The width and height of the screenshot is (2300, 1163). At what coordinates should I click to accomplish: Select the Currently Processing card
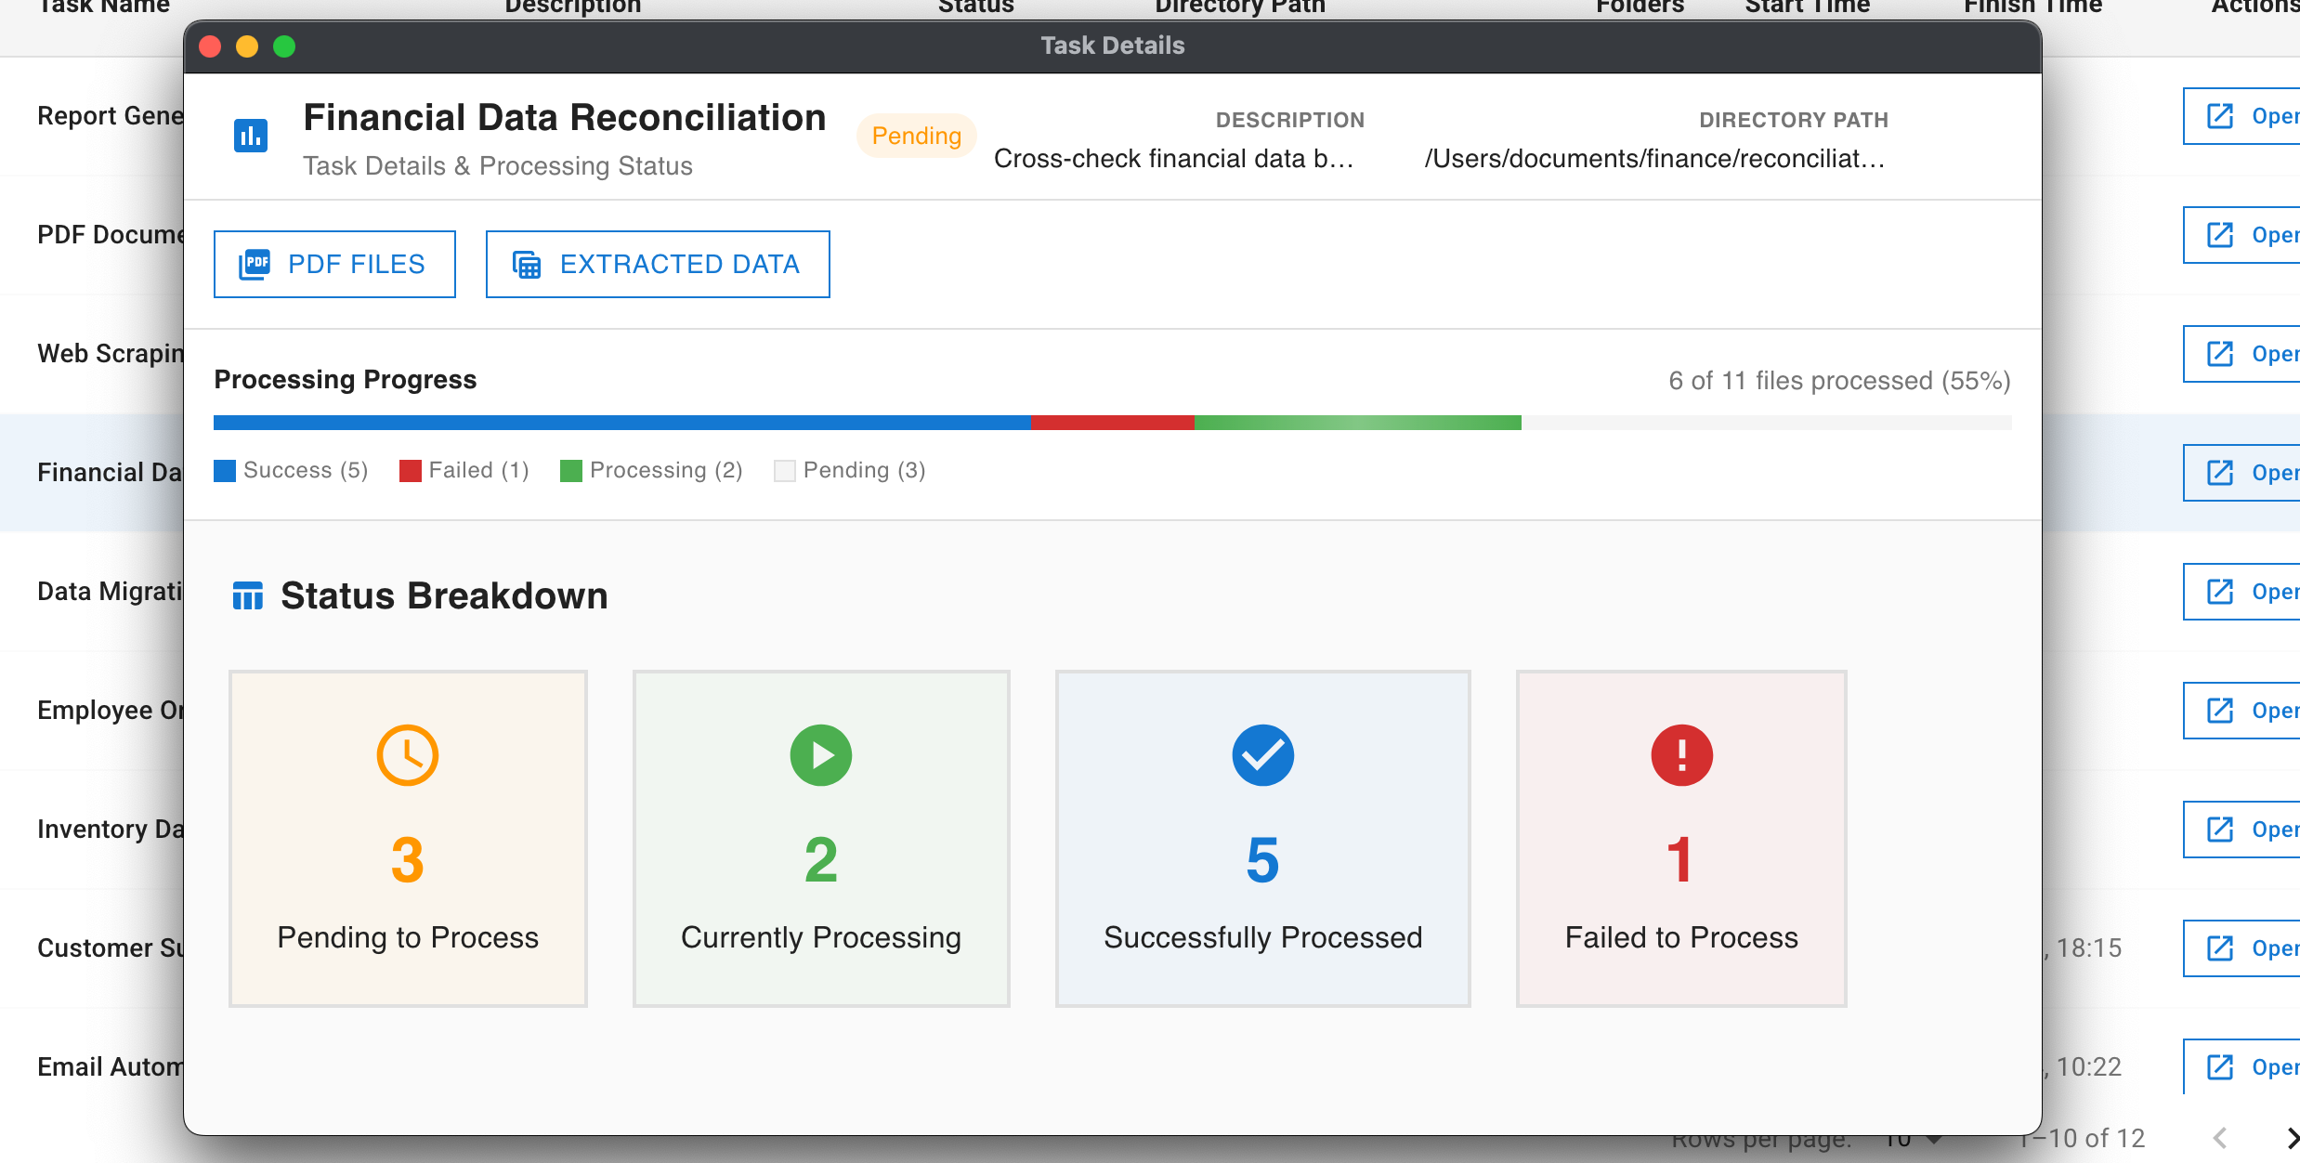(x=821, y=839)
